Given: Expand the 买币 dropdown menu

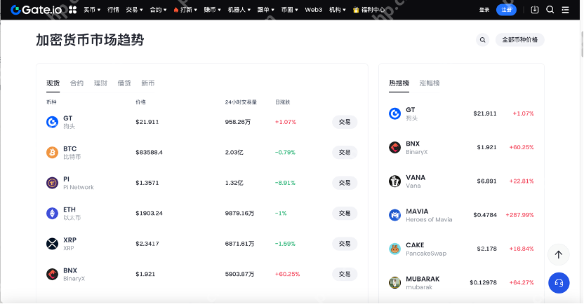Looking at the screenshot, I should pyautogui.click(x=91, y=10).
